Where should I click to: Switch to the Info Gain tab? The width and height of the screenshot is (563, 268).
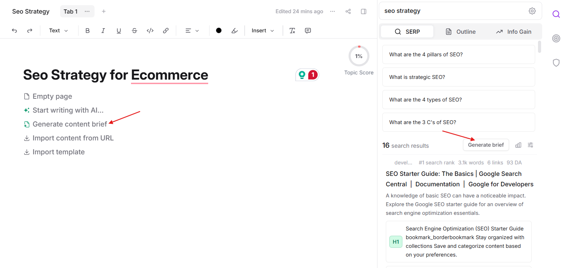[x=514, y=32]
